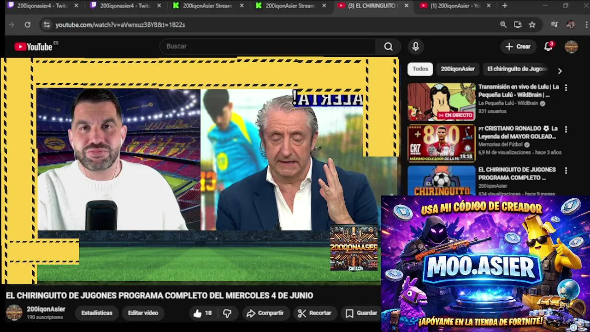
Task: Open site information icon in address bar
Action: (46, 25)
